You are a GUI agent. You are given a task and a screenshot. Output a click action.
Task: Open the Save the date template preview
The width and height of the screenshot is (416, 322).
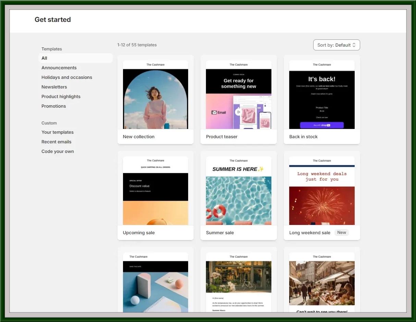pos(156,282)
